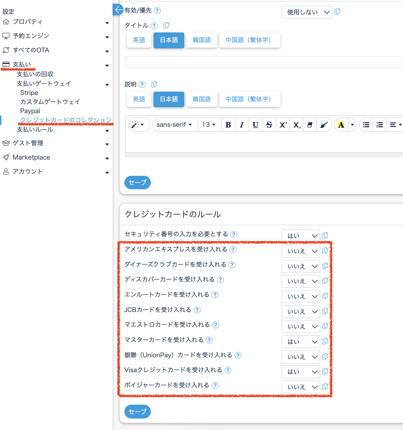Image resolution: width=403 pixels, height=430 pixels.
Task: Select the 韓国語 tab under タイトル
Action: (x=201, y=40)
